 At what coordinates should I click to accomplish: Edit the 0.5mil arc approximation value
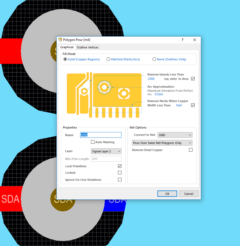click(159, 94)
